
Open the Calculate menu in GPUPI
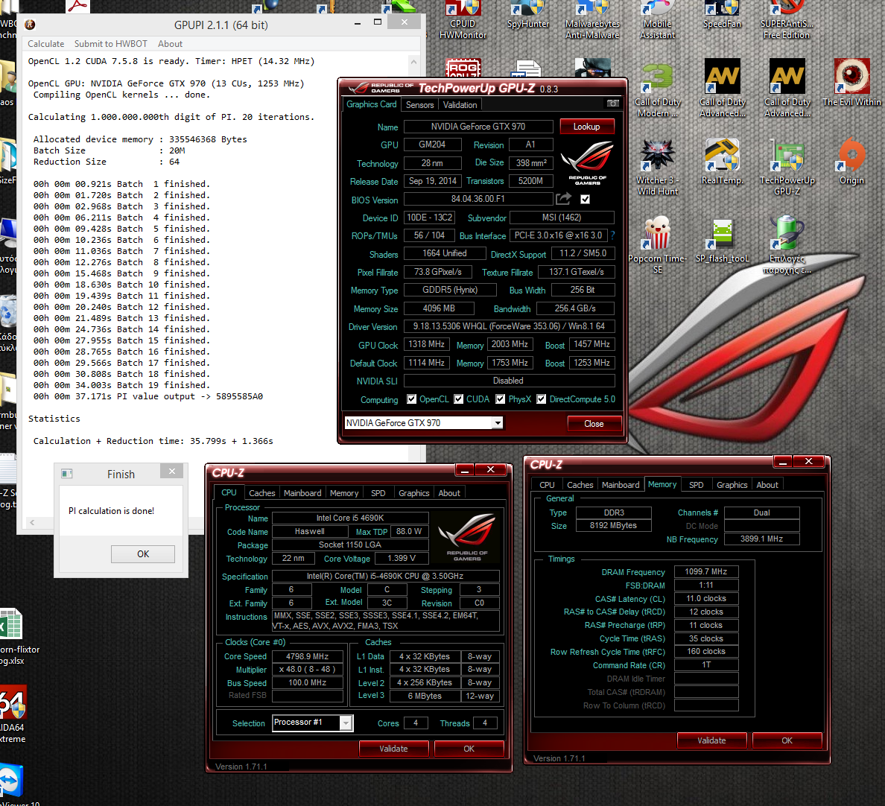tap(45, 43)
